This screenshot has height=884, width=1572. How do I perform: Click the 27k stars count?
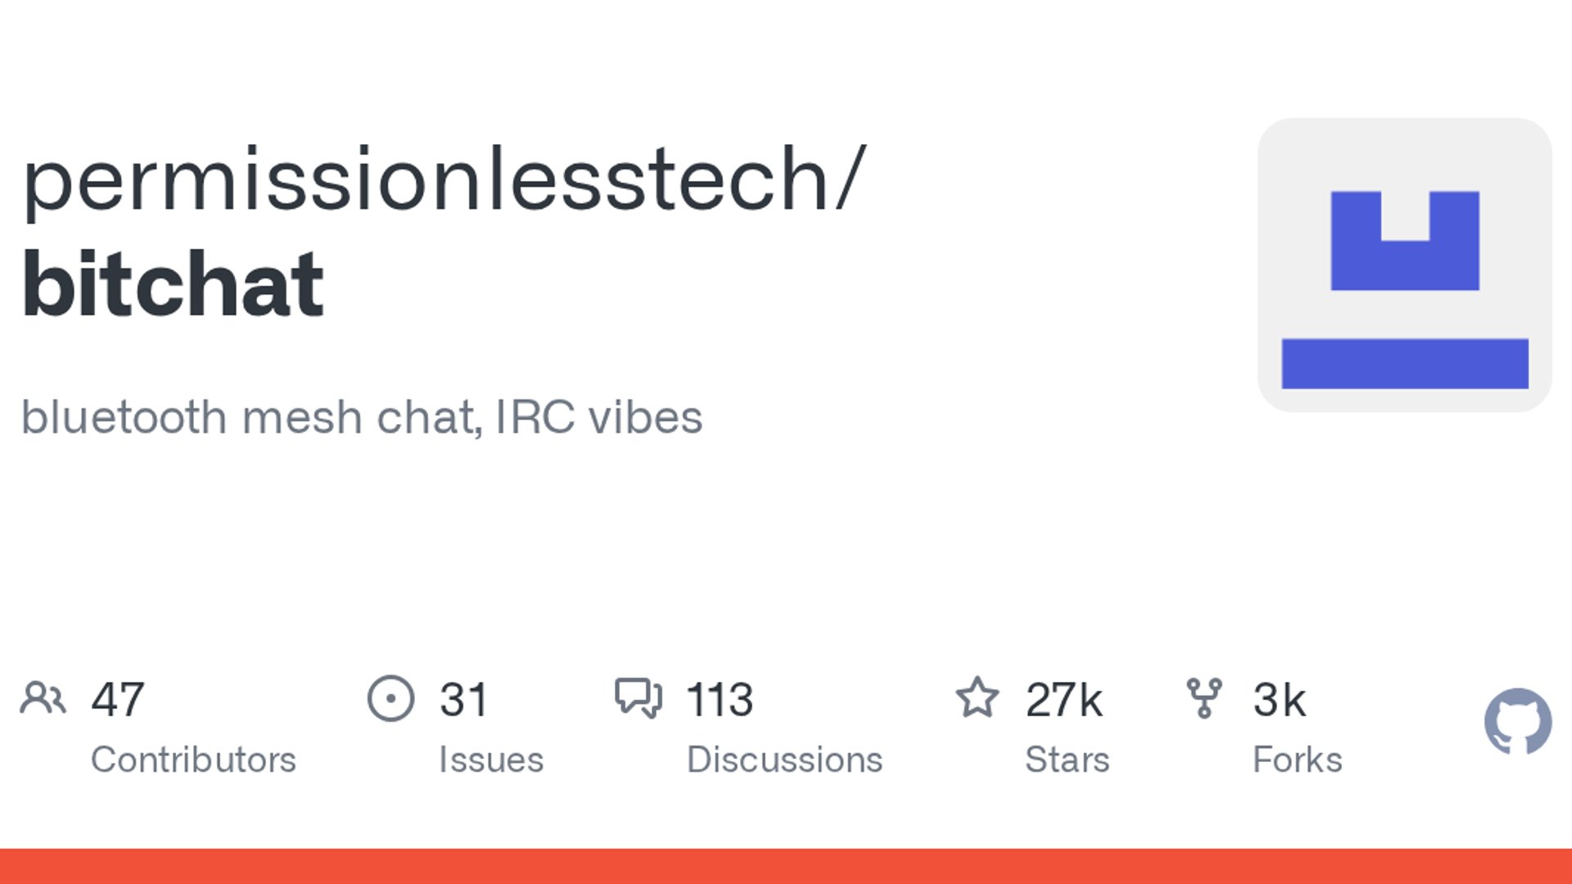click(1064, 700)
